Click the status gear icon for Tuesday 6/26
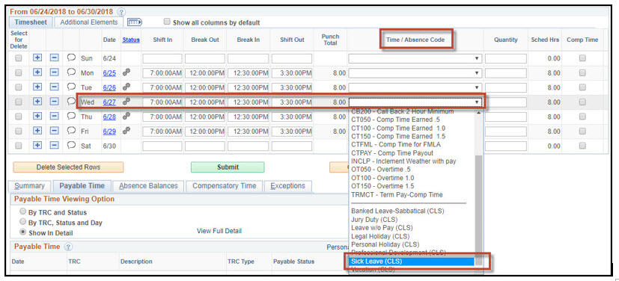The height and width of the screenshot is (281, 619). (x=126, y=87)
